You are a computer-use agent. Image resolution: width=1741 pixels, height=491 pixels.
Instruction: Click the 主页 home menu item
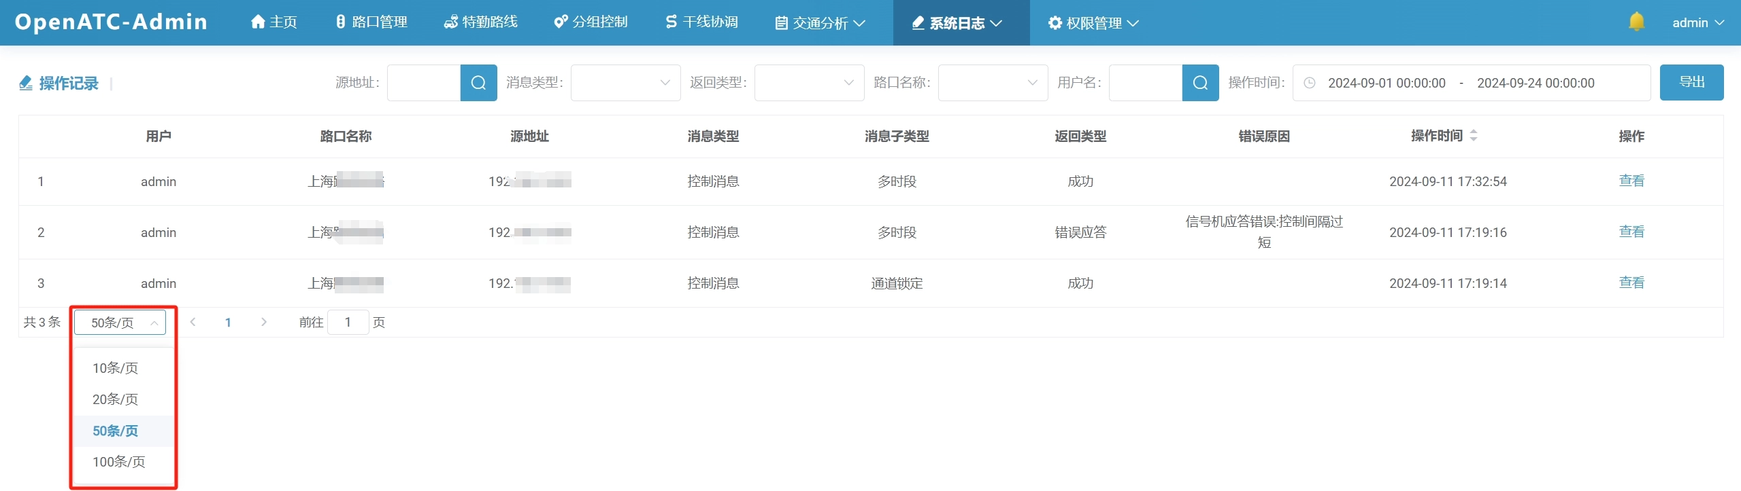pyautogui.click(x=273, y=22)
